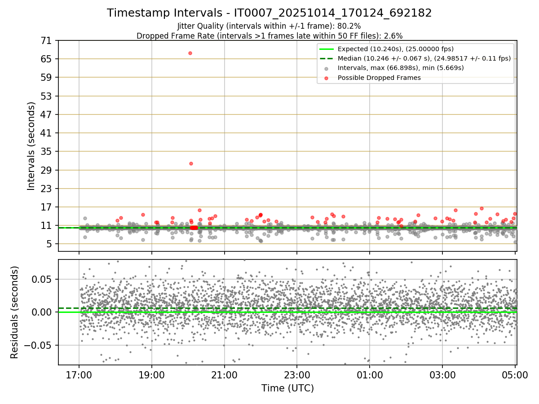Screen dimensions: 539x404
Task: Click the legend entry 'Intervals, max (66.898s), min (5.669s)'
Action: point(401,68)
